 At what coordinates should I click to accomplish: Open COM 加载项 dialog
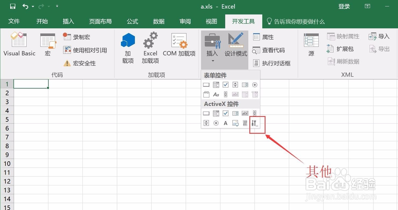(179, 45)
